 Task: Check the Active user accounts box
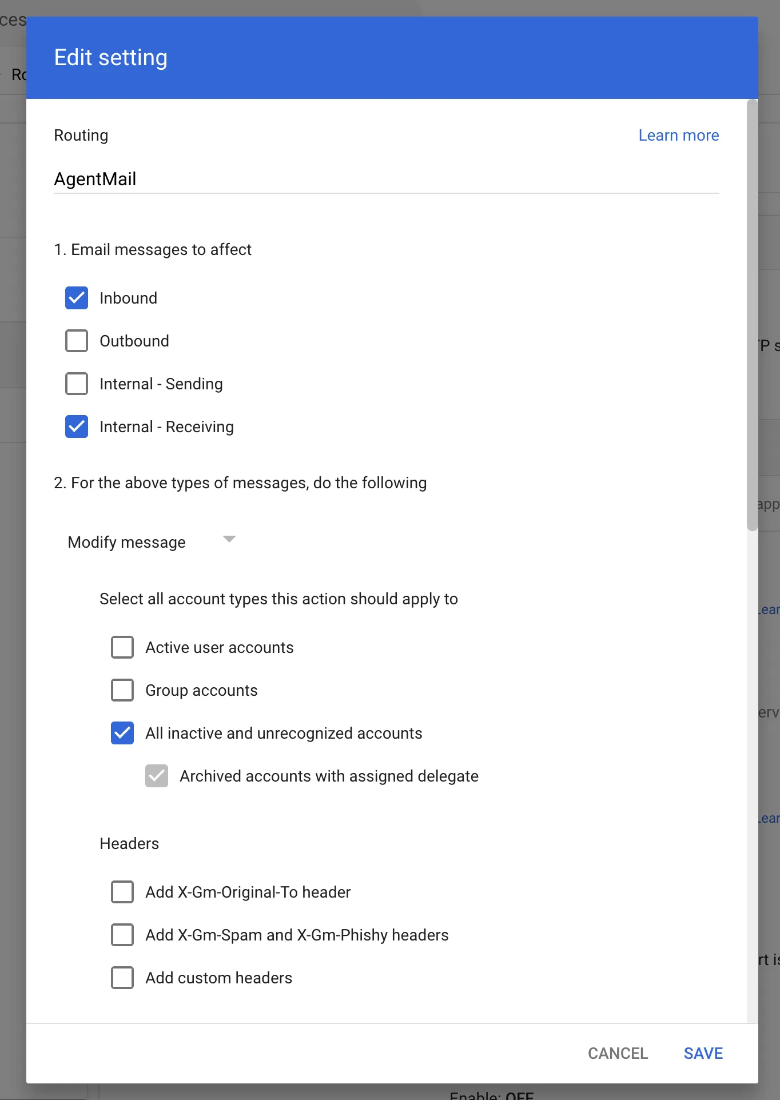(122, 647)
